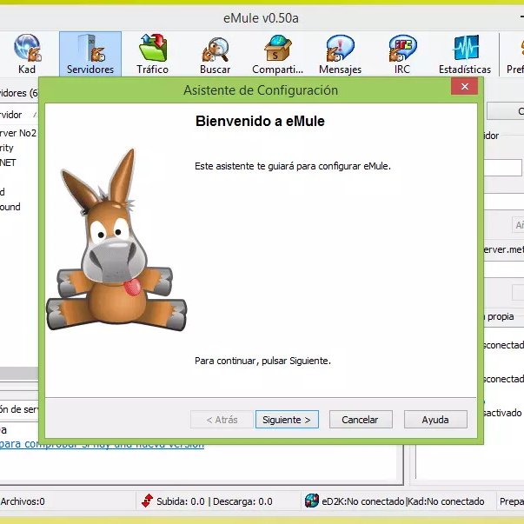Close the Asistente de Configuración dialog
This screenshot has width=524, height=524.
pyautogui.click(x=464, y=87)
